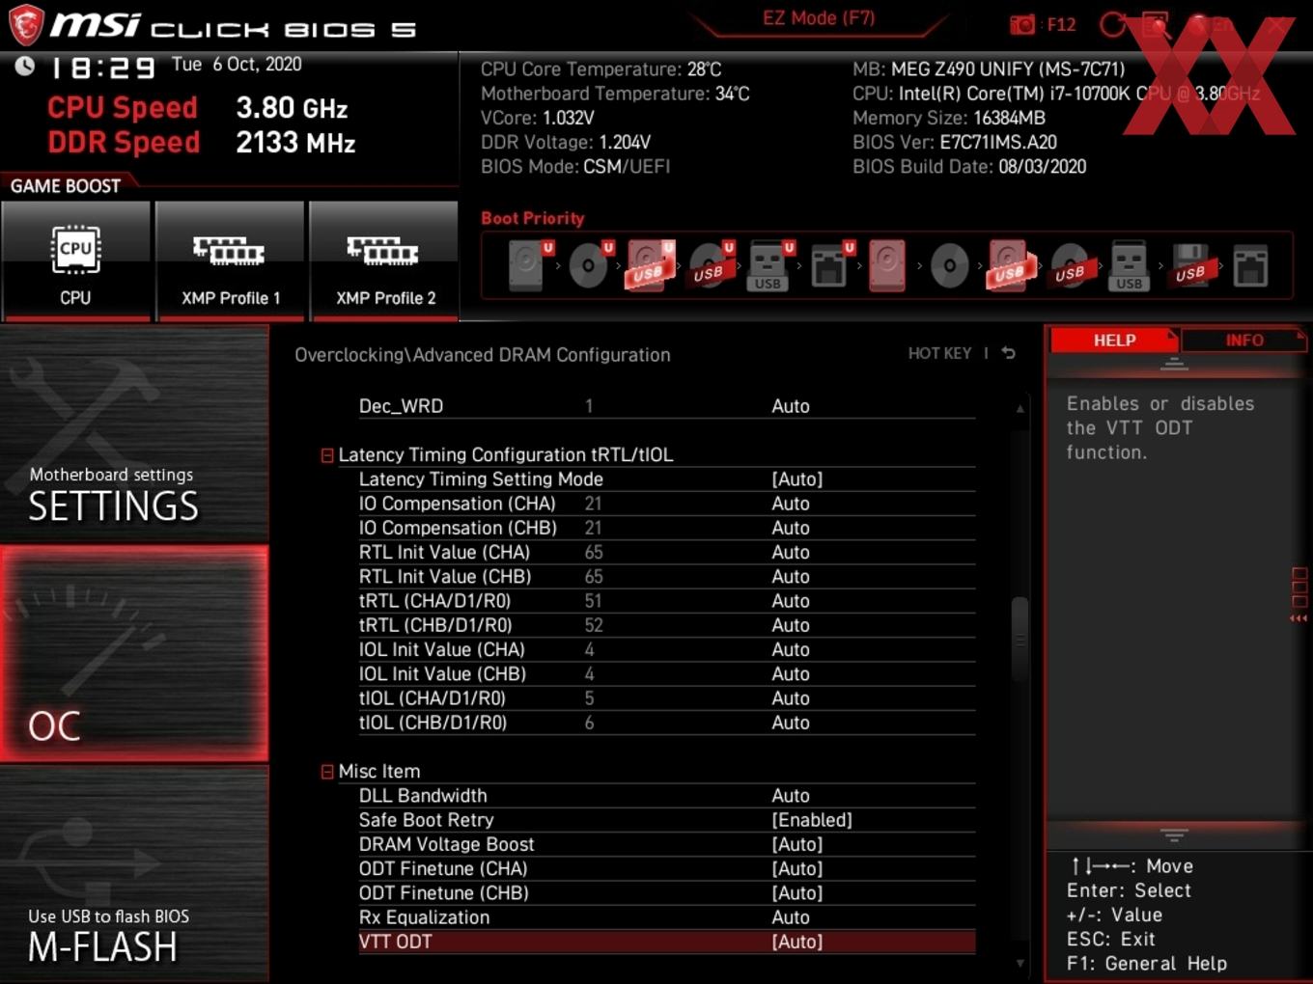Switch to the HELP tab
The image size is (1313, 984).
pyautogui.click(x=1114, y=341)
